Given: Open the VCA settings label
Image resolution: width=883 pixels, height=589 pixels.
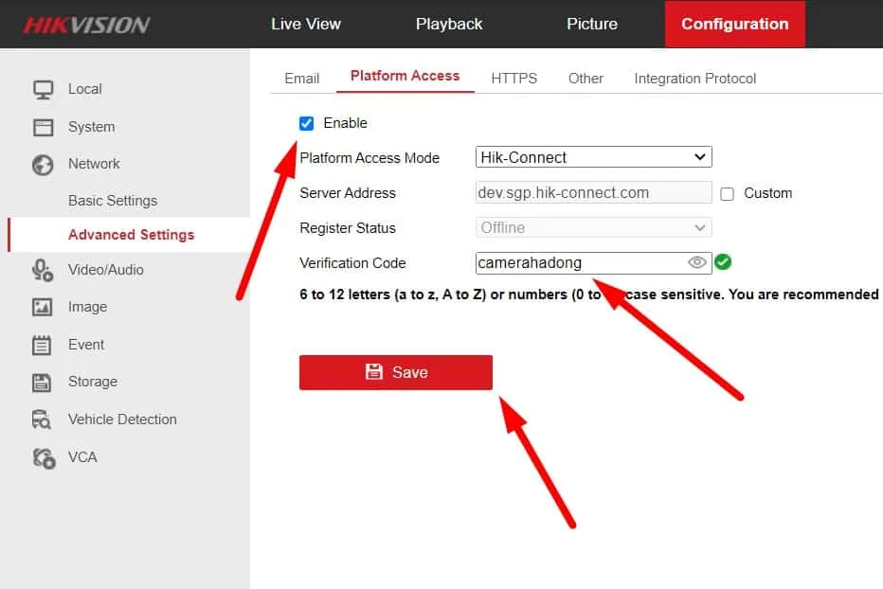Looking at the screenshot, I should (82, 457).
